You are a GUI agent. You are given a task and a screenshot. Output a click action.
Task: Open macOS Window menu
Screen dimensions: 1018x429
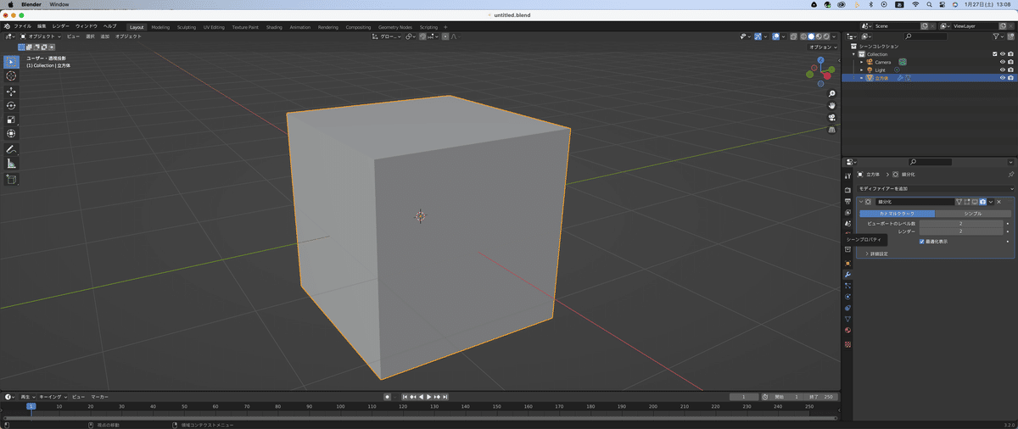pos(59,4)
